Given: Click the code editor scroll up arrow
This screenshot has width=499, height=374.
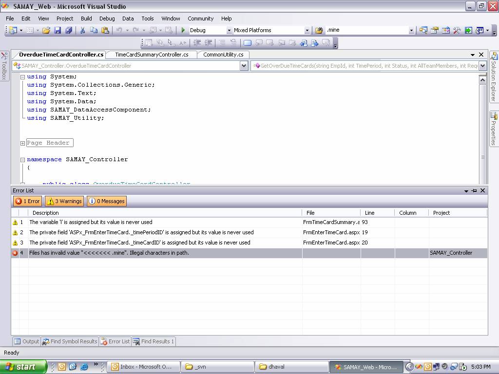Looking at the screenshot, I should pos(482,80).
